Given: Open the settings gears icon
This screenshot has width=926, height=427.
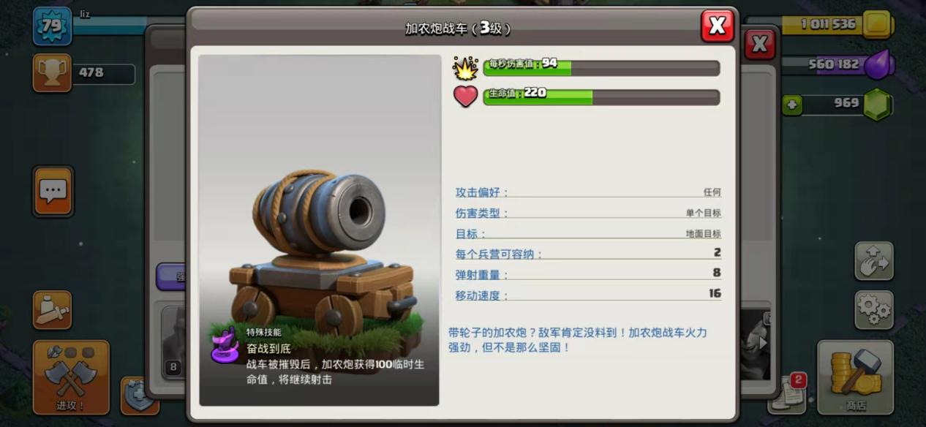Looking at the screenshot, I should pyautogui.click(x=874, y=310).
